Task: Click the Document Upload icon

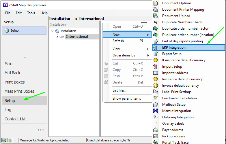Action: [156, 16]
